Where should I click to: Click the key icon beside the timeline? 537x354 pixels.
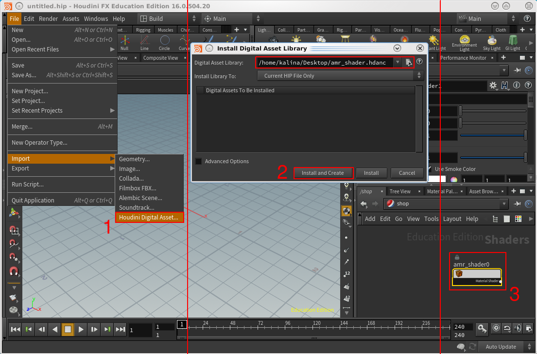pos(481,328)
